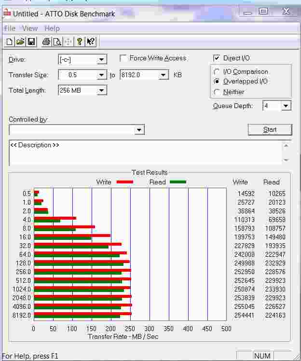Viewport: 301px width, 361px height.
Task: Open the Queue Depth dropdown
Action: click(286, 106)
